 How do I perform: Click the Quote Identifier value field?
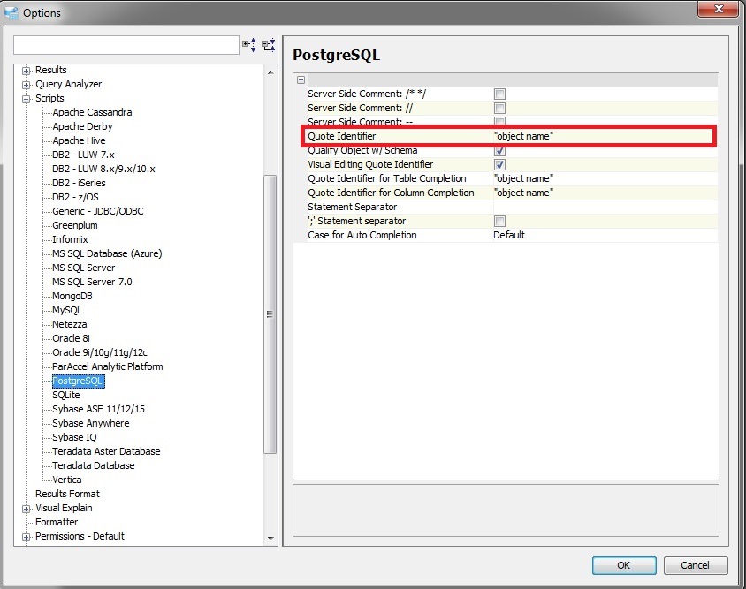pos(604,136)
